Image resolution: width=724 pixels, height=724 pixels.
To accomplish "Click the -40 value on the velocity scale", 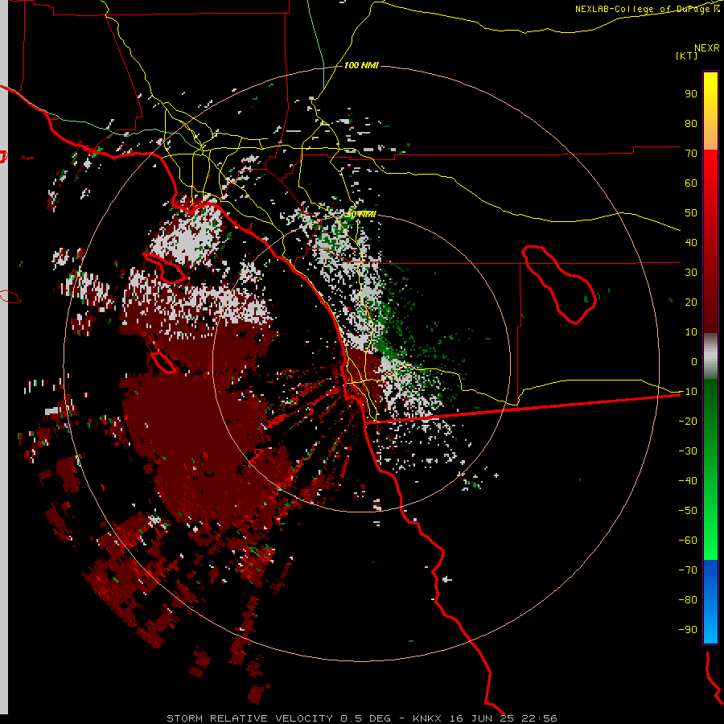I will [x=688, y=481].
